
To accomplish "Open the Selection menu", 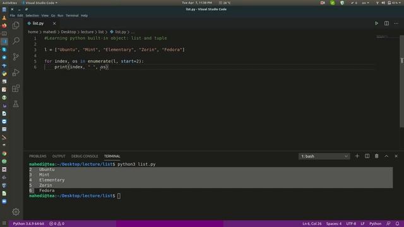I will pos(32,15).
